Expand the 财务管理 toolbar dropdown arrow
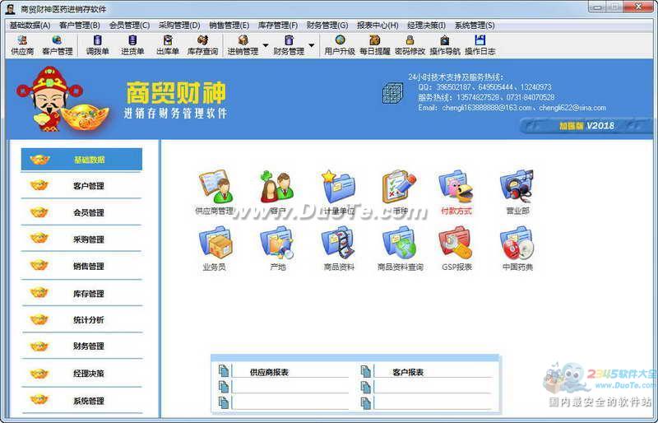658x423 pixels. [312, 45]
